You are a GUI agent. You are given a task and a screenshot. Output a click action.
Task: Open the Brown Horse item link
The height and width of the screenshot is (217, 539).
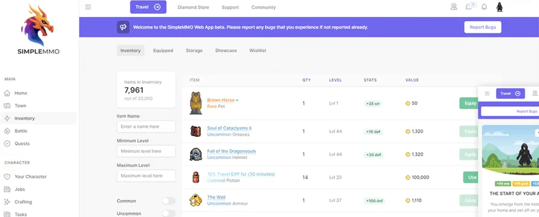pos(221,100)
